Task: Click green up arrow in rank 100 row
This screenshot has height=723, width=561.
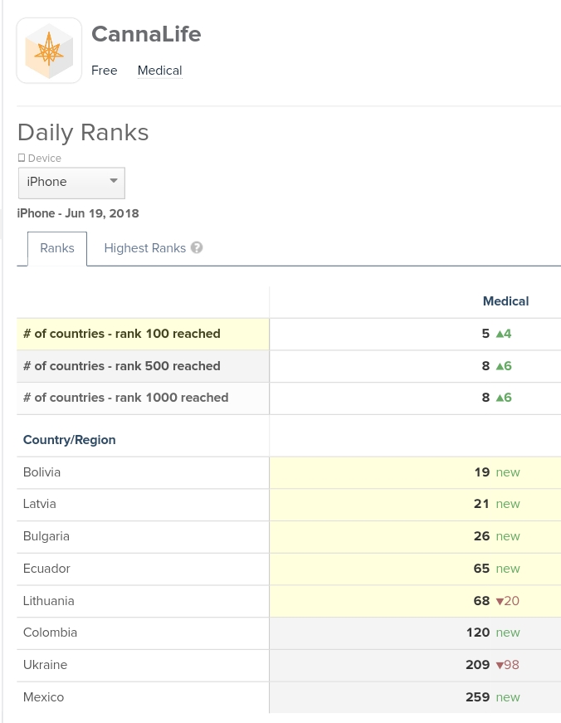Action: pyautogui.click(x=500, y=334)
